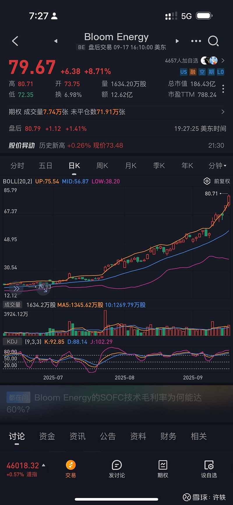Expand the Dow index triangle
The width and height of the screenshot is (233, 505).
(x=44, y=465)
